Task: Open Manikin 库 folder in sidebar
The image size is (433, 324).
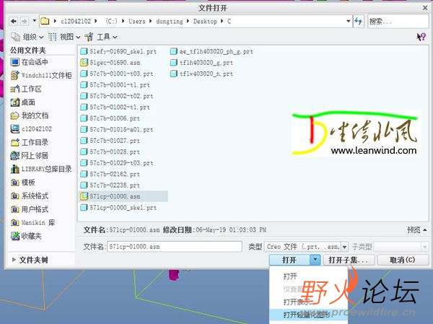Action: click(x=32, y=222)
